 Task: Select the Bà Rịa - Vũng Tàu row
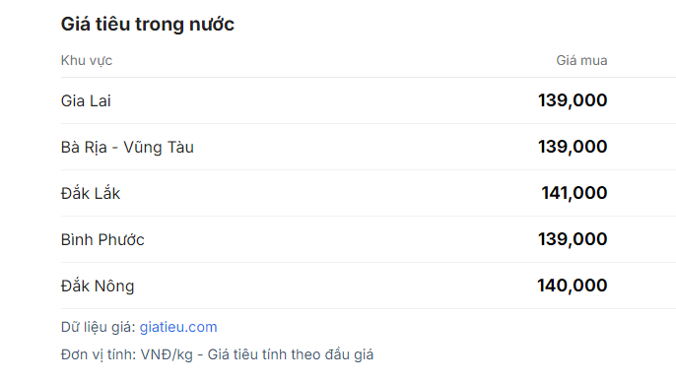(369, 147)
